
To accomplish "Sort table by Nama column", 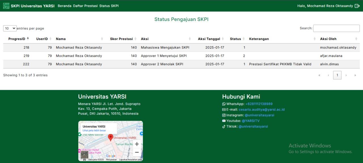I will coord(79,39).
